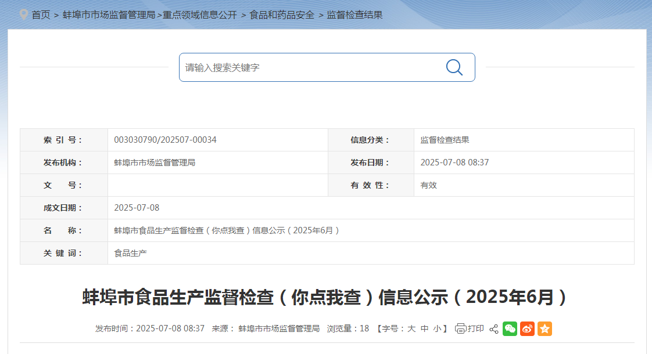Click the 成文日期 label cell
Viewport: 652px width, 354px height.
click(x=64, y=208)
